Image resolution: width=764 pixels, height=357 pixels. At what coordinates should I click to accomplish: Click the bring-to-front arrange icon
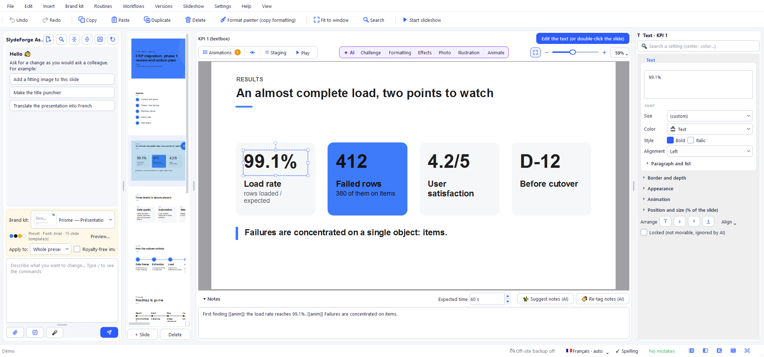coord(665,222)
